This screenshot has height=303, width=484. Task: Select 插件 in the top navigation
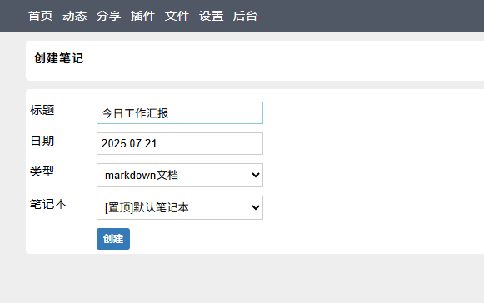pos(142,16)
